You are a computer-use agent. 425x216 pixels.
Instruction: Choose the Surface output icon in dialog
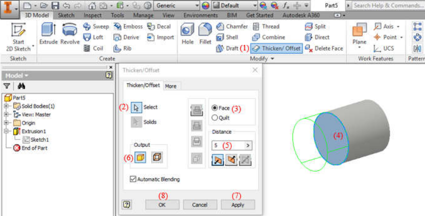[157, 157]
